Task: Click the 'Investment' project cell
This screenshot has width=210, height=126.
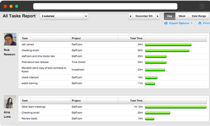Action: tap(78, 70)
